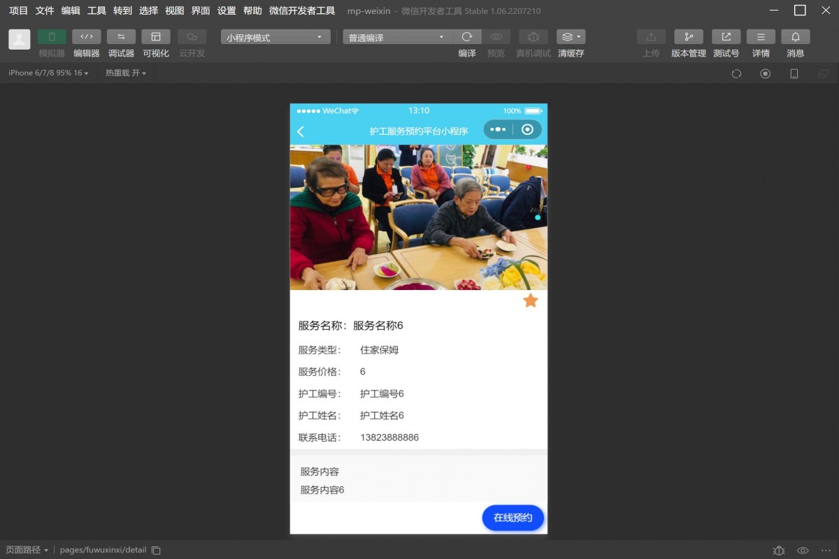Tap the 在线预约 booking button
The height and width of the screenshot is (559, 839).
tap(513, 518)
